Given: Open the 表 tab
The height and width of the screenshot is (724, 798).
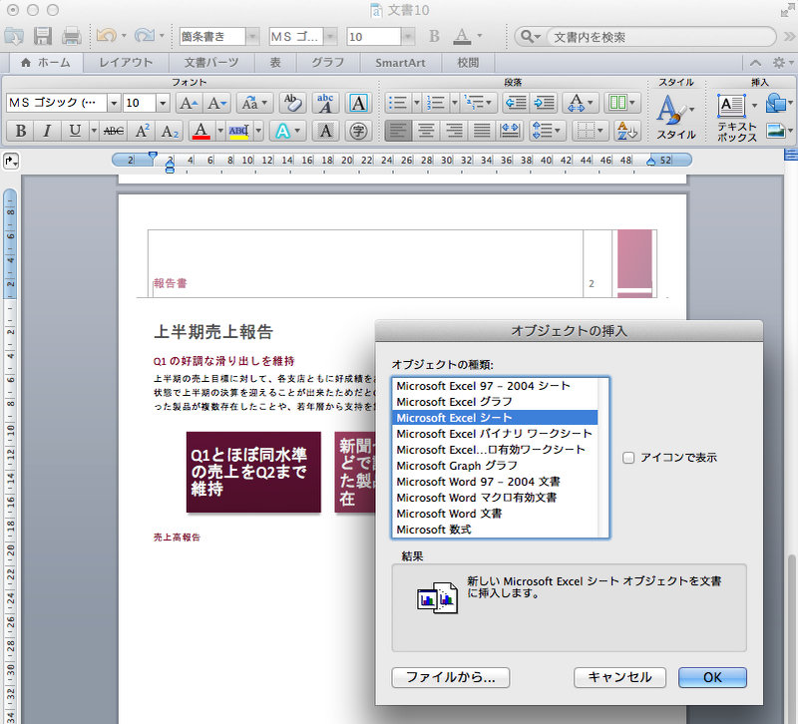Looking at the screenshot, I should pos(275,63).
